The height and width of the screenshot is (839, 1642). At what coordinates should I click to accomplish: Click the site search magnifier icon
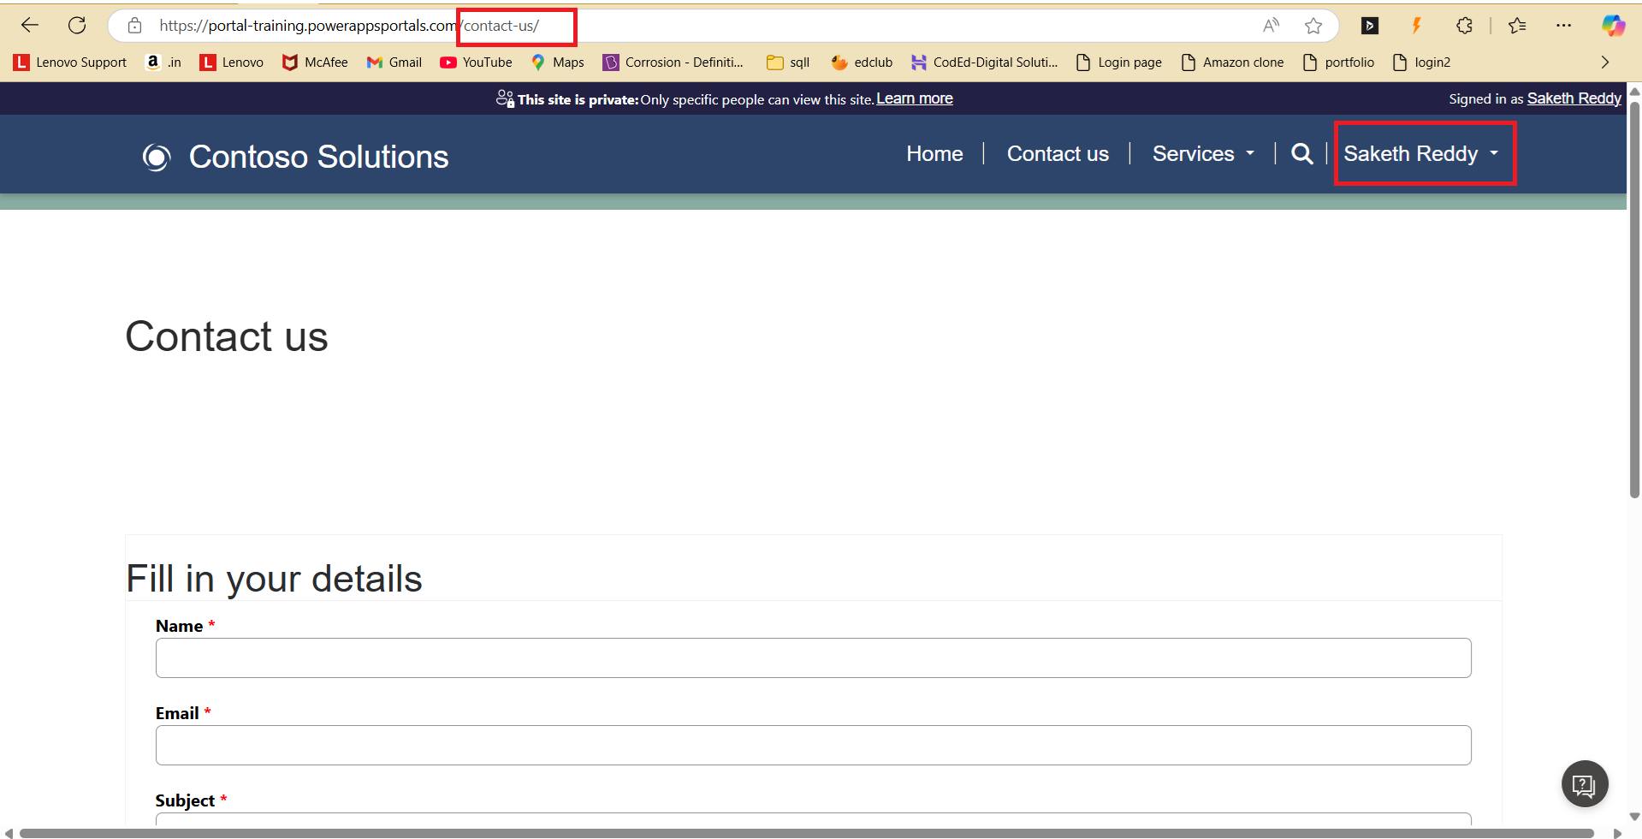point(1301,154)
